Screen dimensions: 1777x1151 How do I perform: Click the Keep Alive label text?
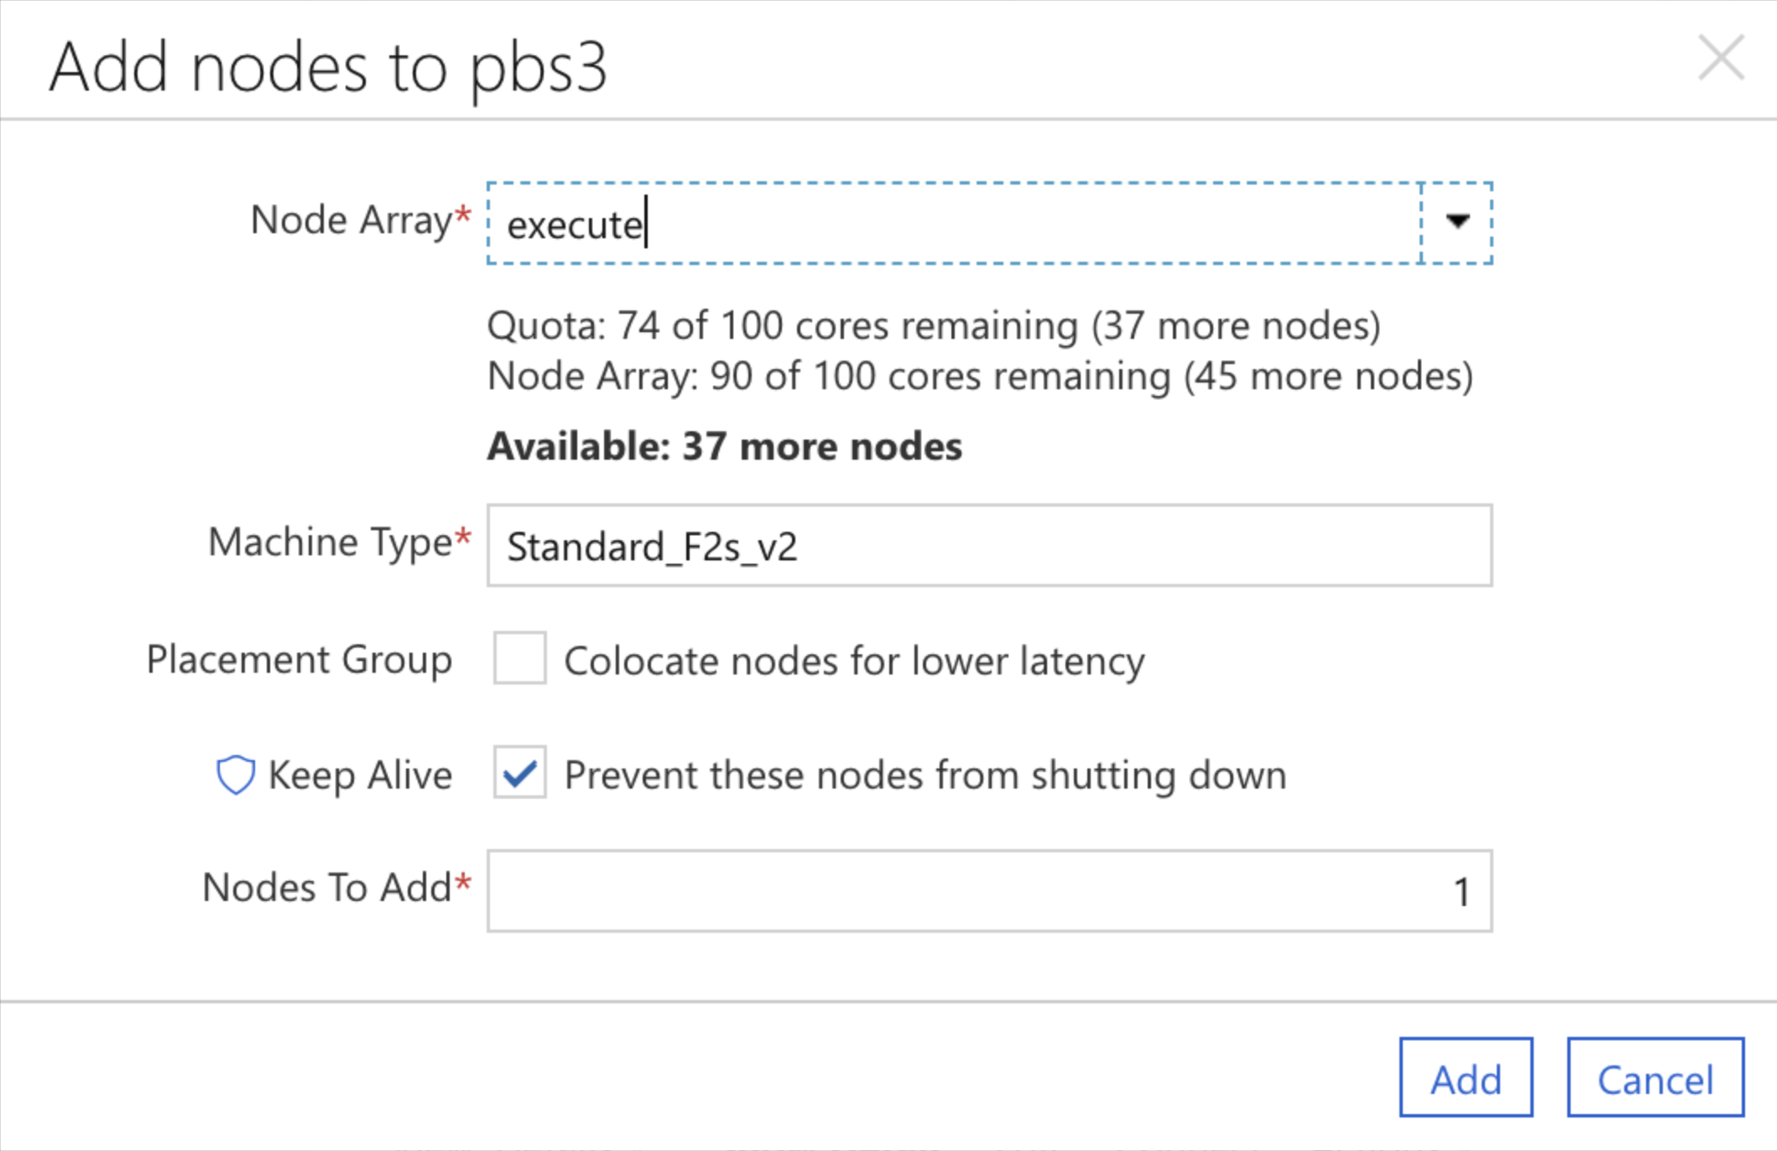(x=360, y=774)
